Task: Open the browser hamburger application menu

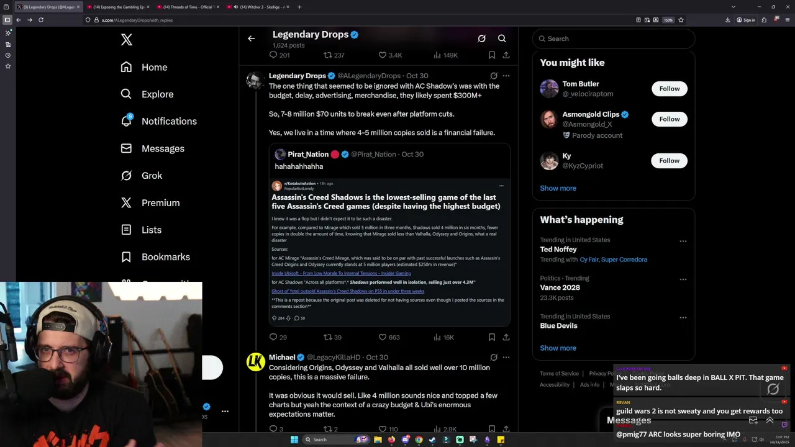Action: pyautogui.click(x=787, y=20)
